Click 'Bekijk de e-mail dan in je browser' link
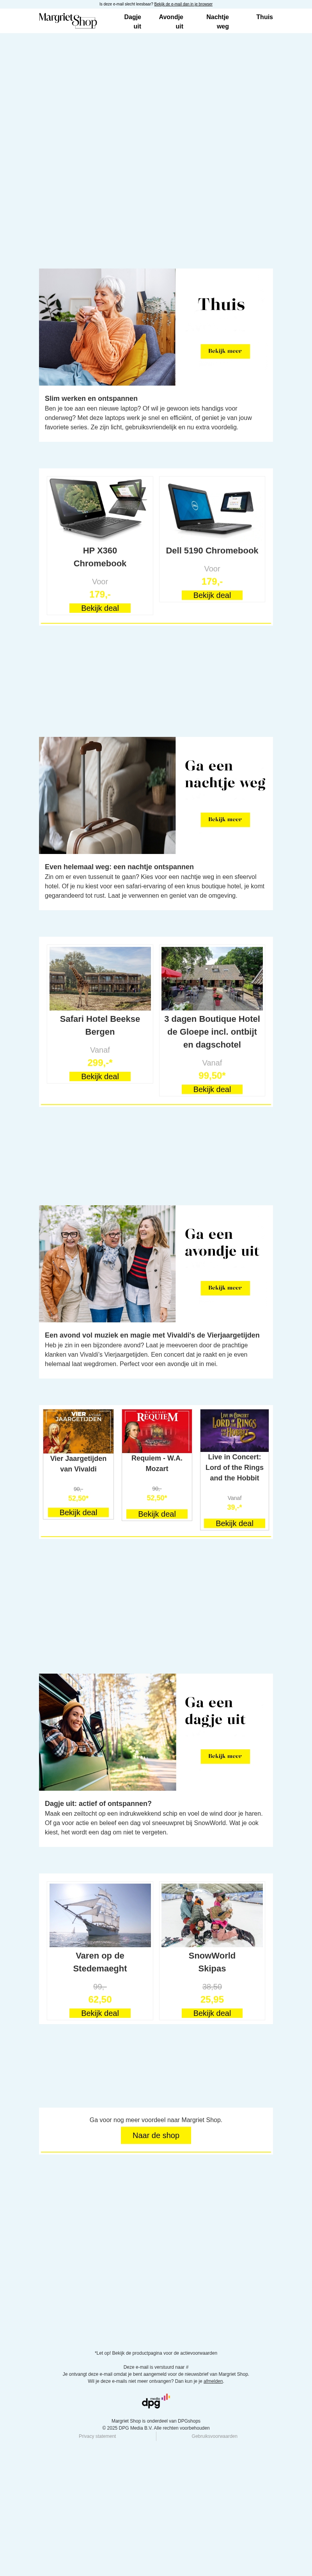Viewport: 312px width, 2576px height. tap(183, 4)
